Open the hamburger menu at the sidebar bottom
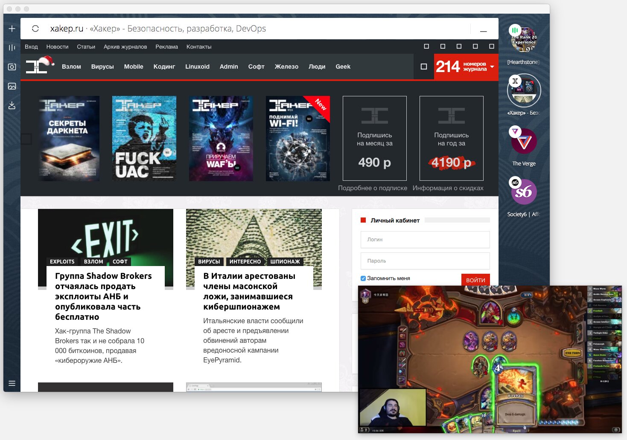The image size is (627, 440). pos(12,383)
